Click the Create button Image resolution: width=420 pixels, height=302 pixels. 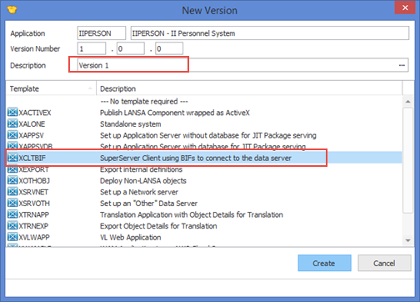324,263
